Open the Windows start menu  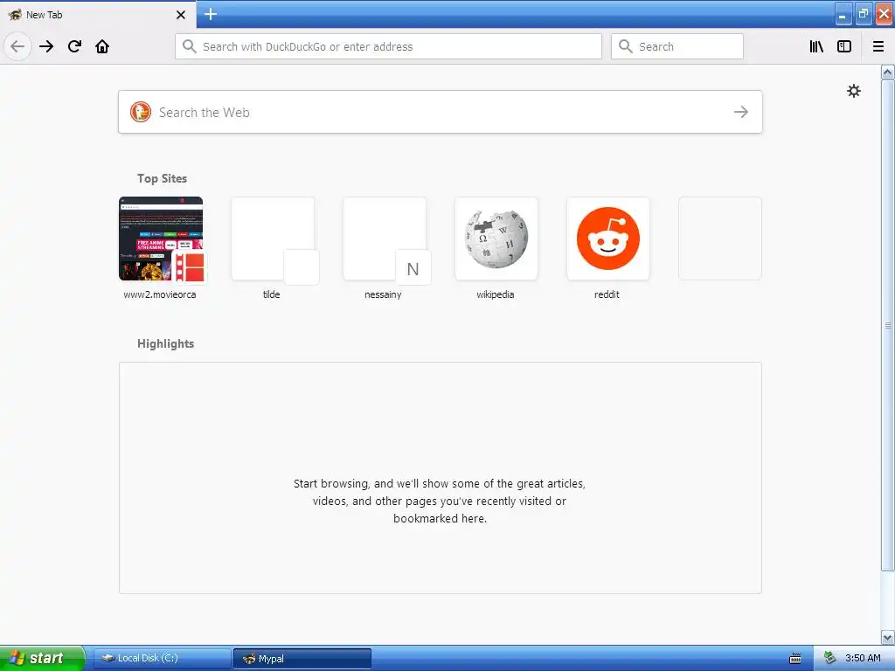(42, 658)
